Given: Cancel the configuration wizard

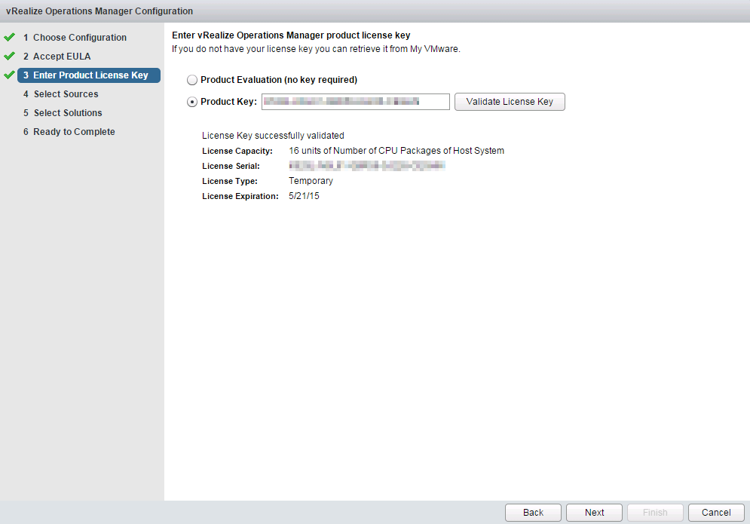Looking at the screenshot, I should pyautogui.click(x=716, y=513).
